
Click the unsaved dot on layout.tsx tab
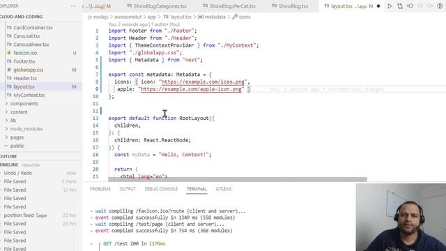click(378, 6)
